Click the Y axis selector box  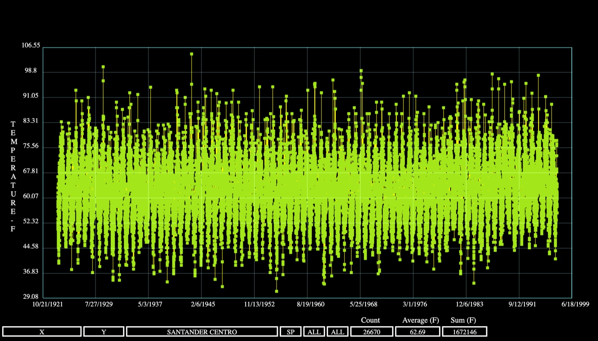point(104,332)
